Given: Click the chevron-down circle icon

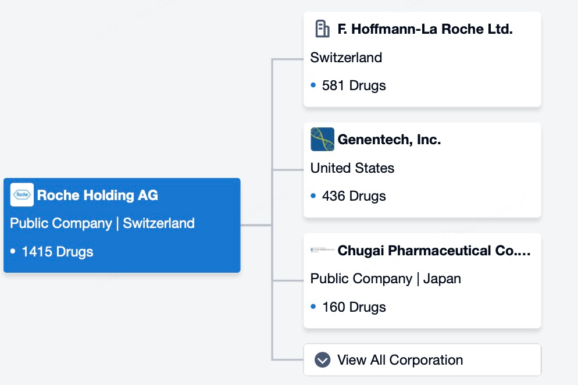Looking at the screenshot, I should click(322, 360).
